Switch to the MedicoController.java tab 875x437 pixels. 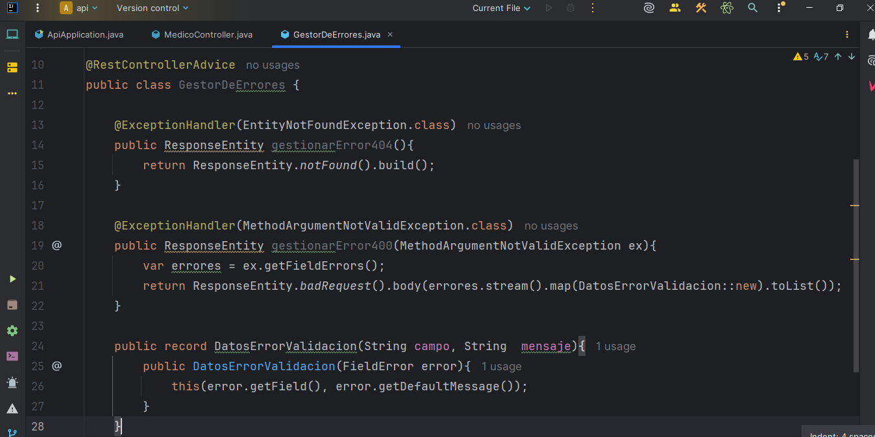point(202,34)
